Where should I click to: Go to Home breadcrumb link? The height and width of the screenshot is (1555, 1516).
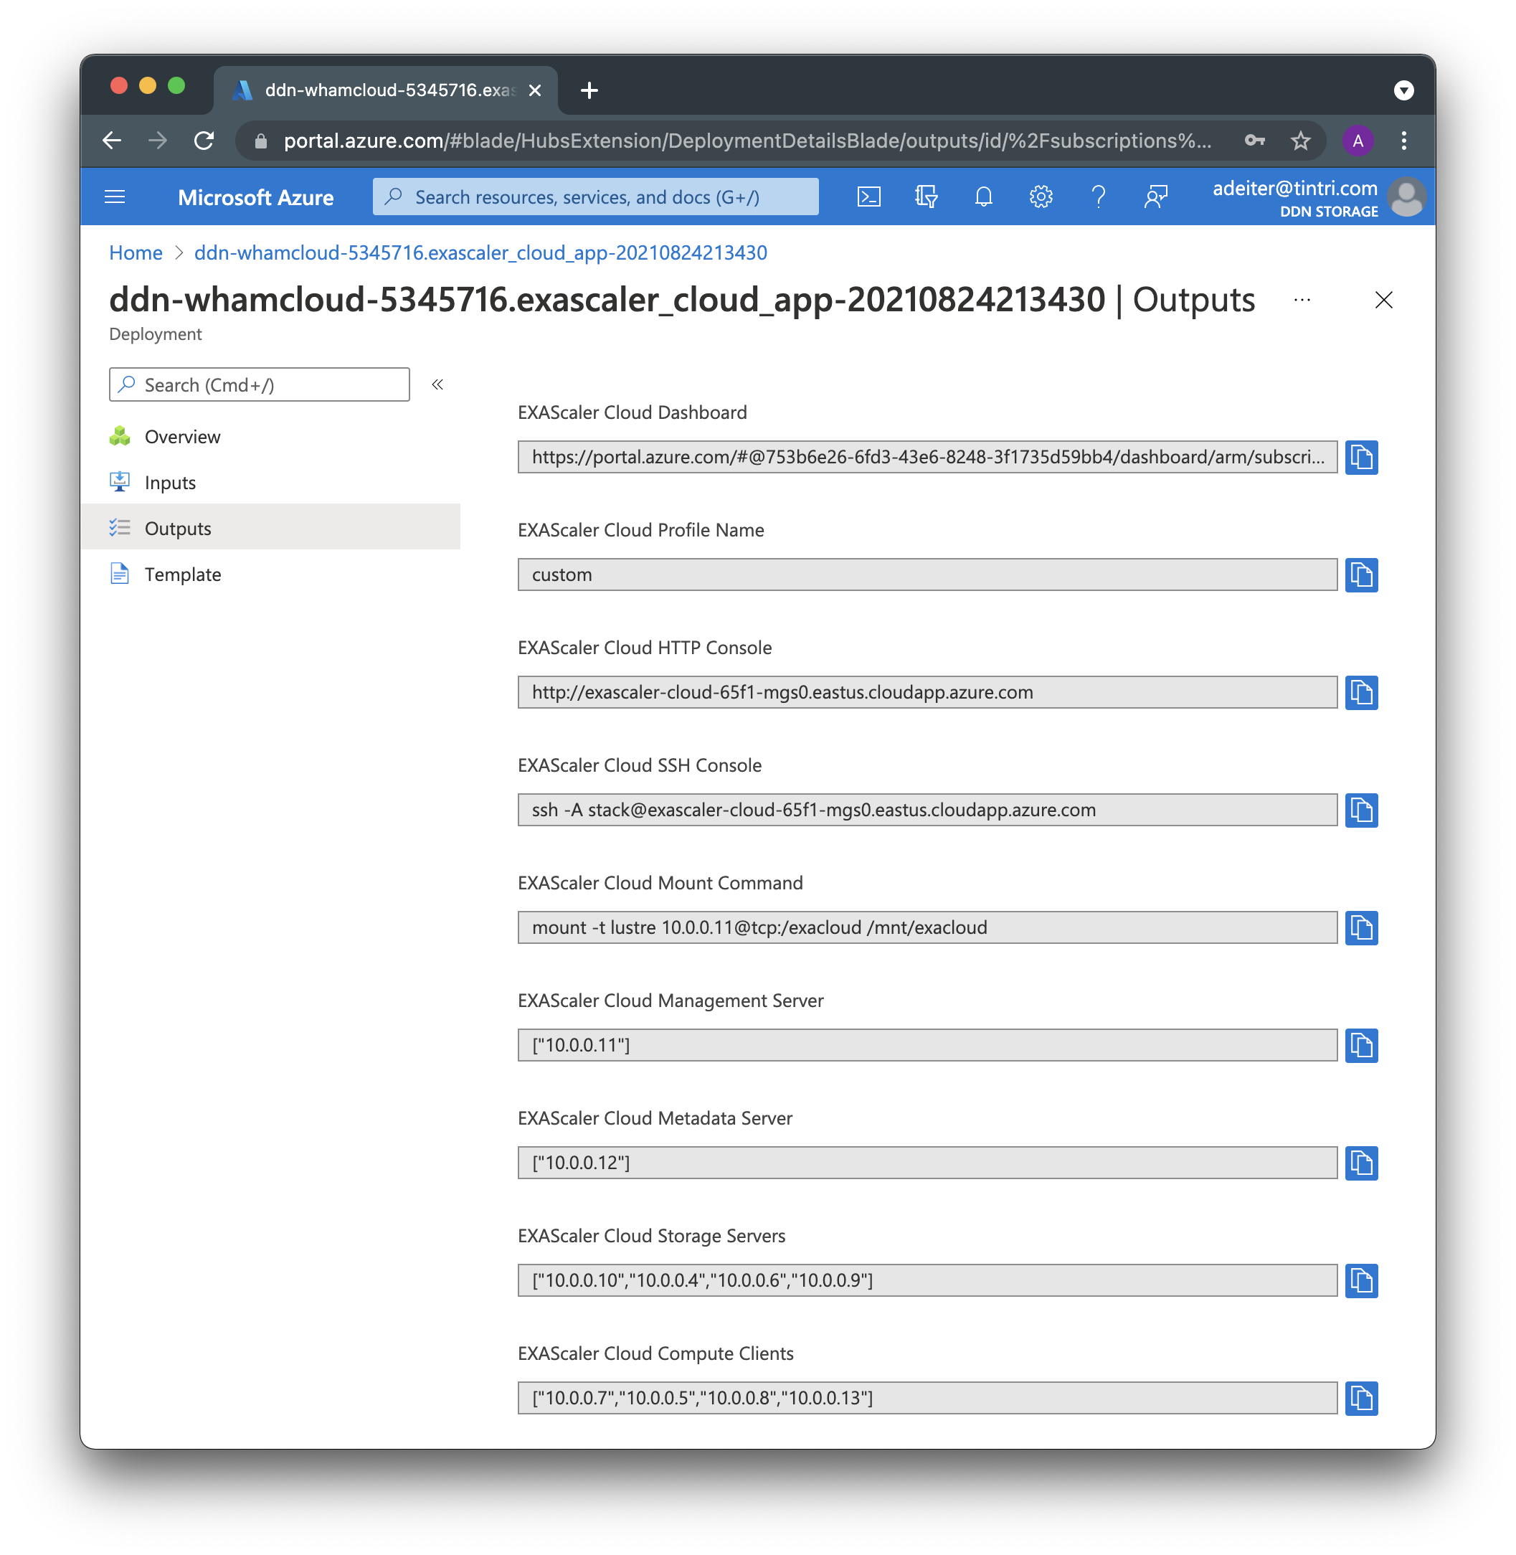(x=136, y=252)
